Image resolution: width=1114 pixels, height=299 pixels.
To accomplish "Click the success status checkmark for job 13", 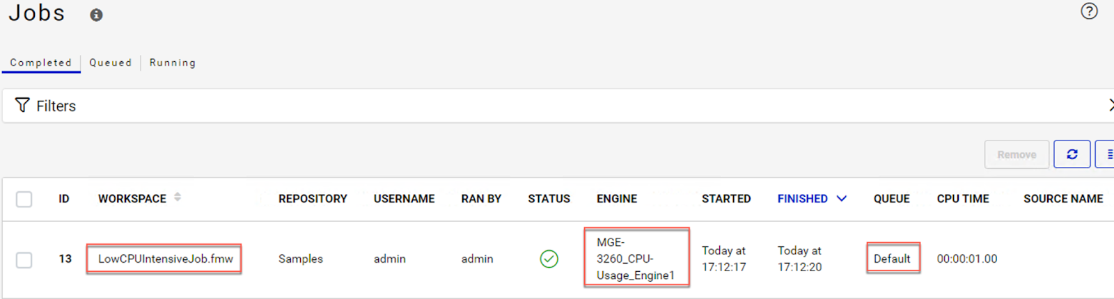I will click(549, 259).
